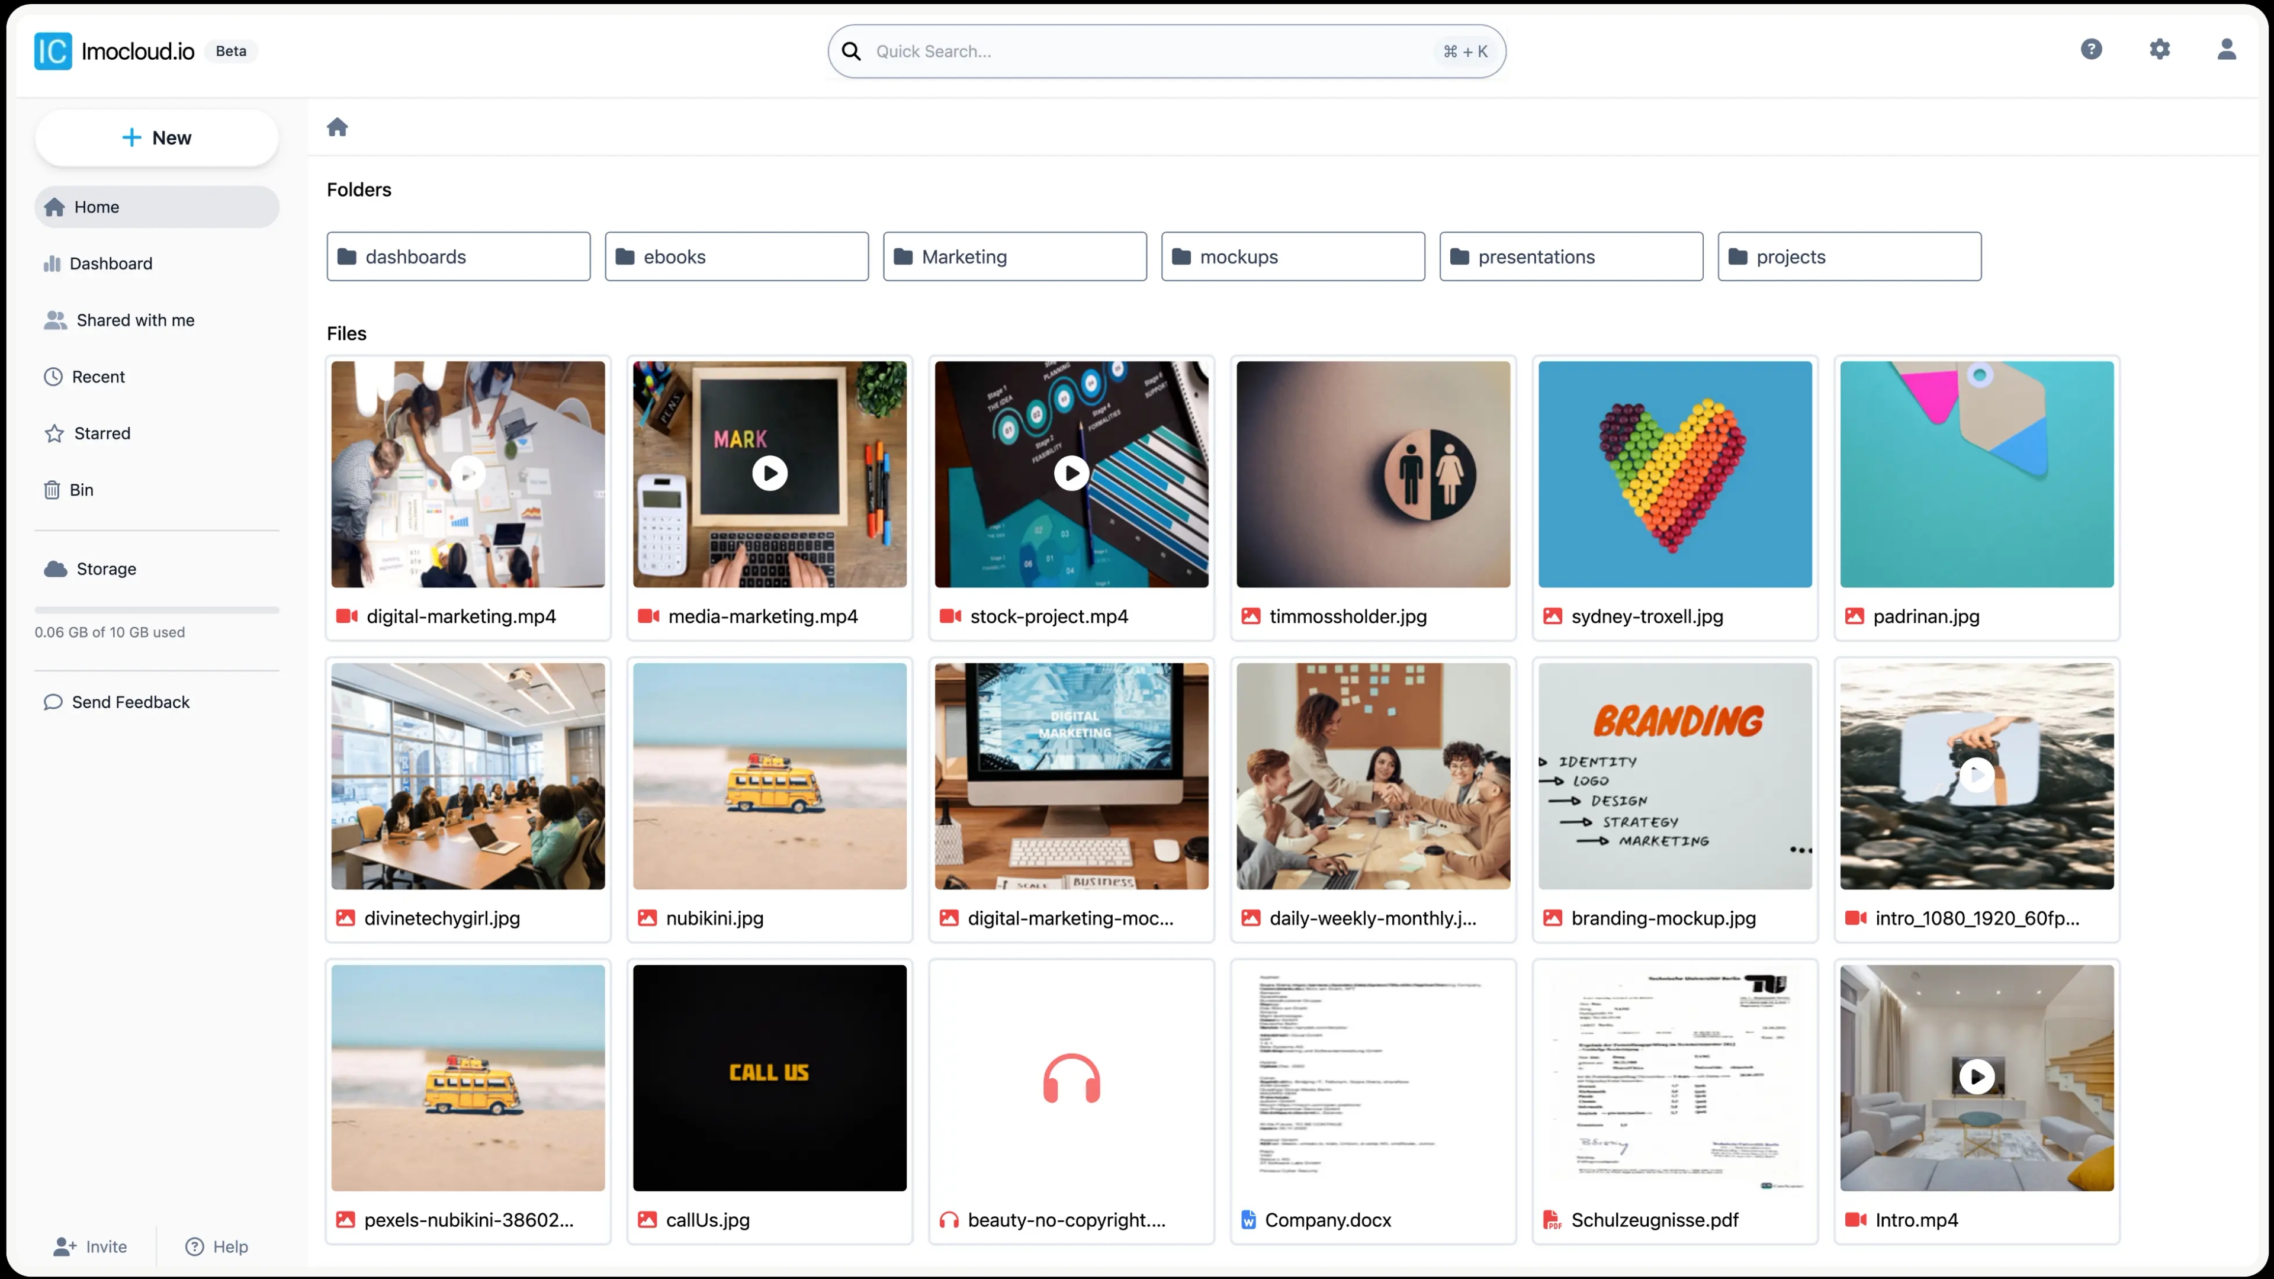
Task: Open the Dashboard section
Action: (111, 262)
